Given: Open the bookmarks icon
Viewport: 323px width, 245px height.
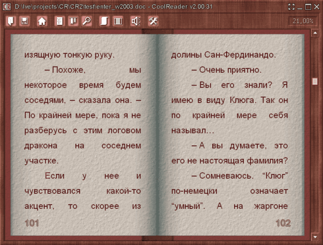Looking at the screenshot, I should [72, 21].
